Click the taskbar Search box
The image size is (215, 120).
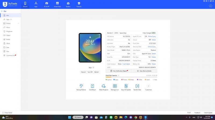click(x=78, y=117)
